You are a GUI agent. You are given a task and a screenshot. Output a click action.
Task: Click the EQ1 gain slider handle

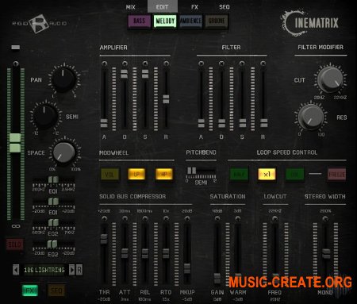pos(53,202)
